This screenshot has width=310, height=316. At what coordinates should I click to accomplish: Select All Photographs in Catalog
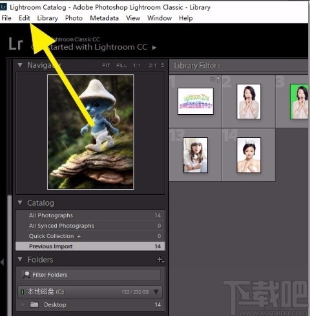coord(90,215)
